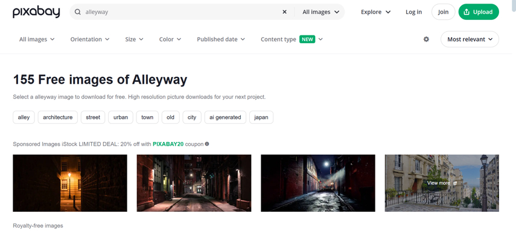Screen dimensions: 516x234
Task: Open the red brick night alley thumbnail
Action: click(194, 183)
